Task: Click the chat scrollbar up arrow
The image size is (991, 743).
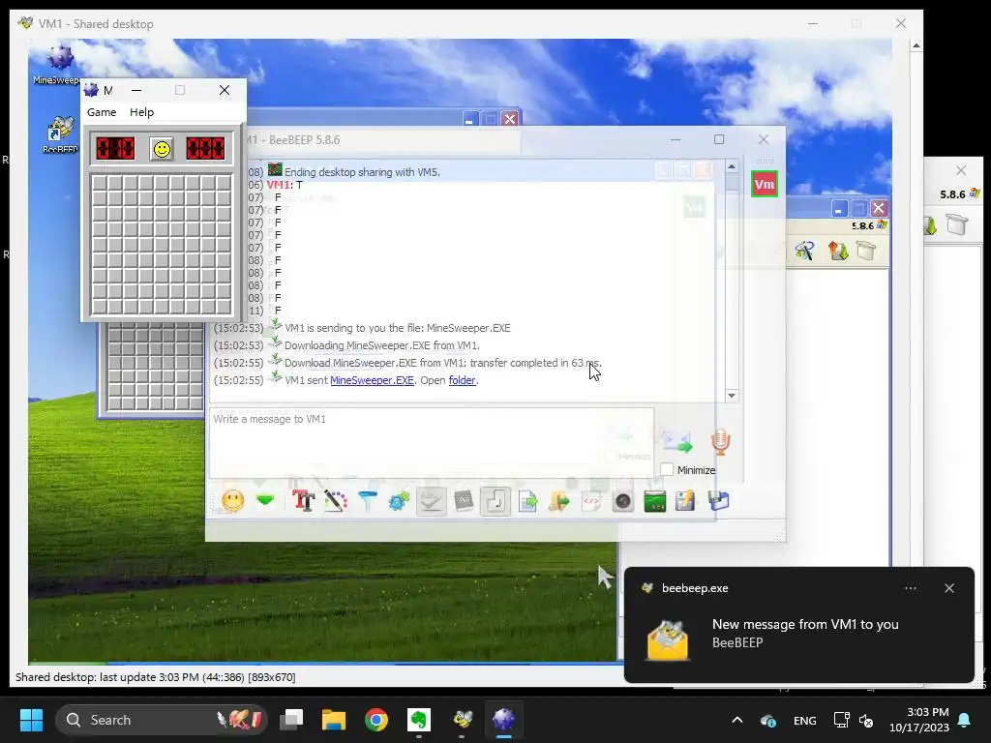Action: [x=732, y=166]
